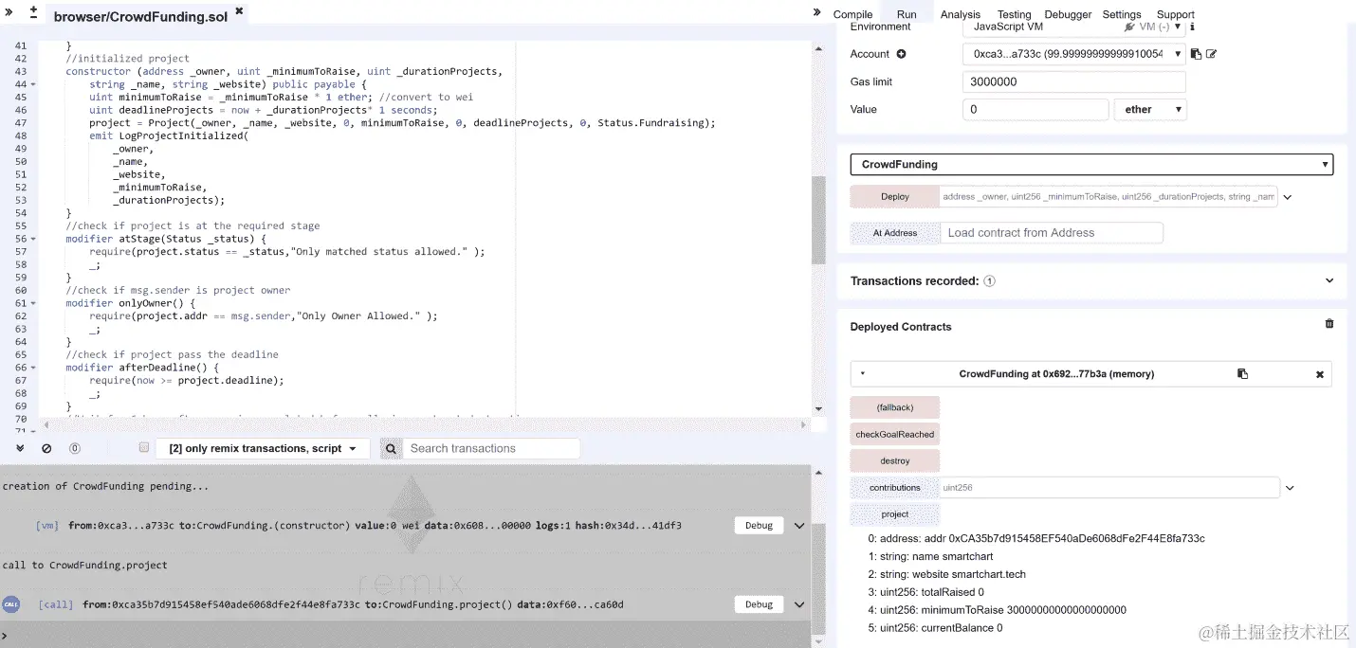This screenshot has width=1356, height=648.
Task: Remove the CrowdFunding deployed instance
Action: pos(1319,374)
